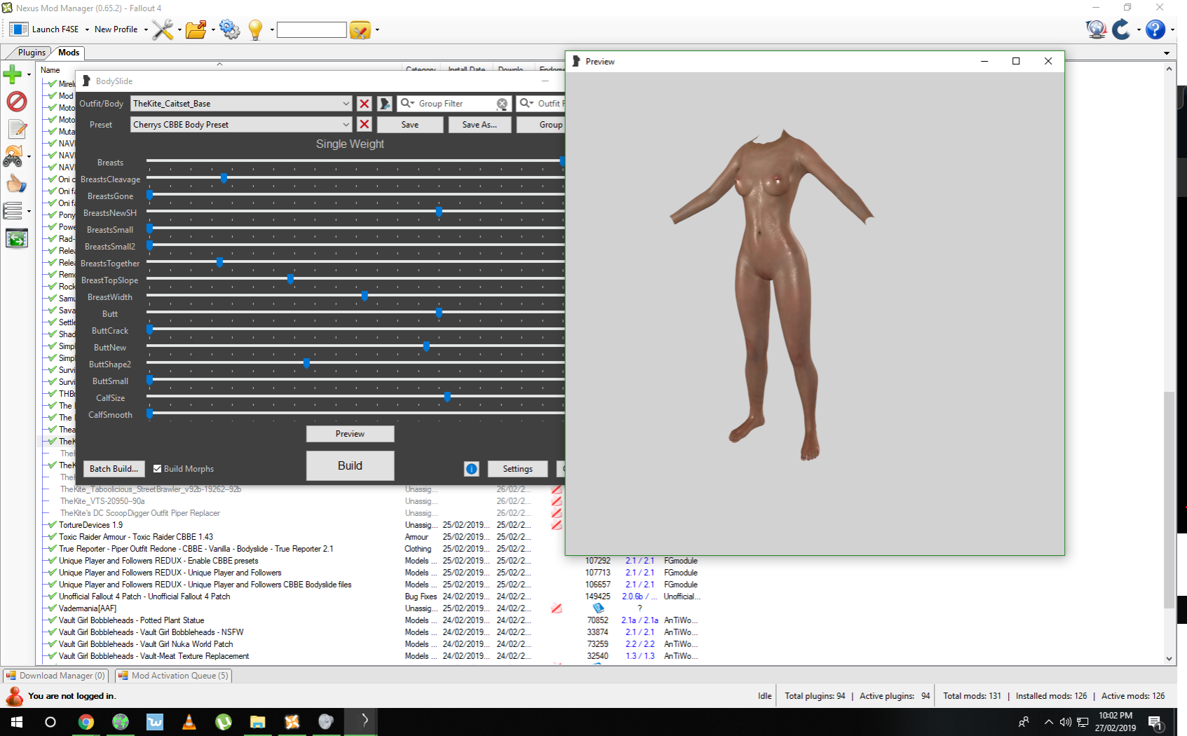Click the yellow tools icon beside the search box
1187x736 pixels.
(360, 30)
